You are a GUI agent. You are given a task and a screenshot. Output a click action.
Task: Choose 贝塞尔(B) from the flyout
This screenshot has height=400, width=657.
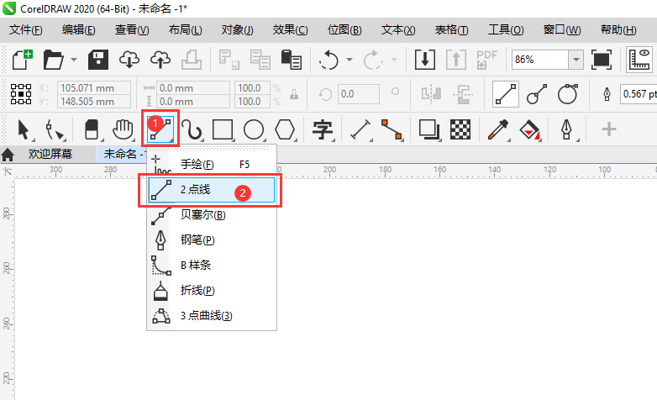pyautogui.click(x=212, y=214)
